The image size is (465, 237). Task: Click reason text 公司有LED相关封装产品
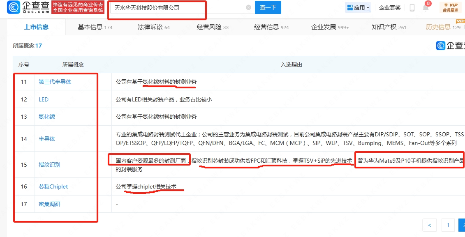[164, 99]
